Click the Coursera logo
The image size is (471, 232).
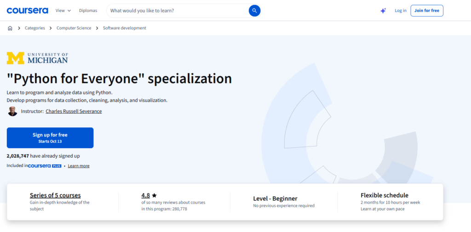coord(27,11)
